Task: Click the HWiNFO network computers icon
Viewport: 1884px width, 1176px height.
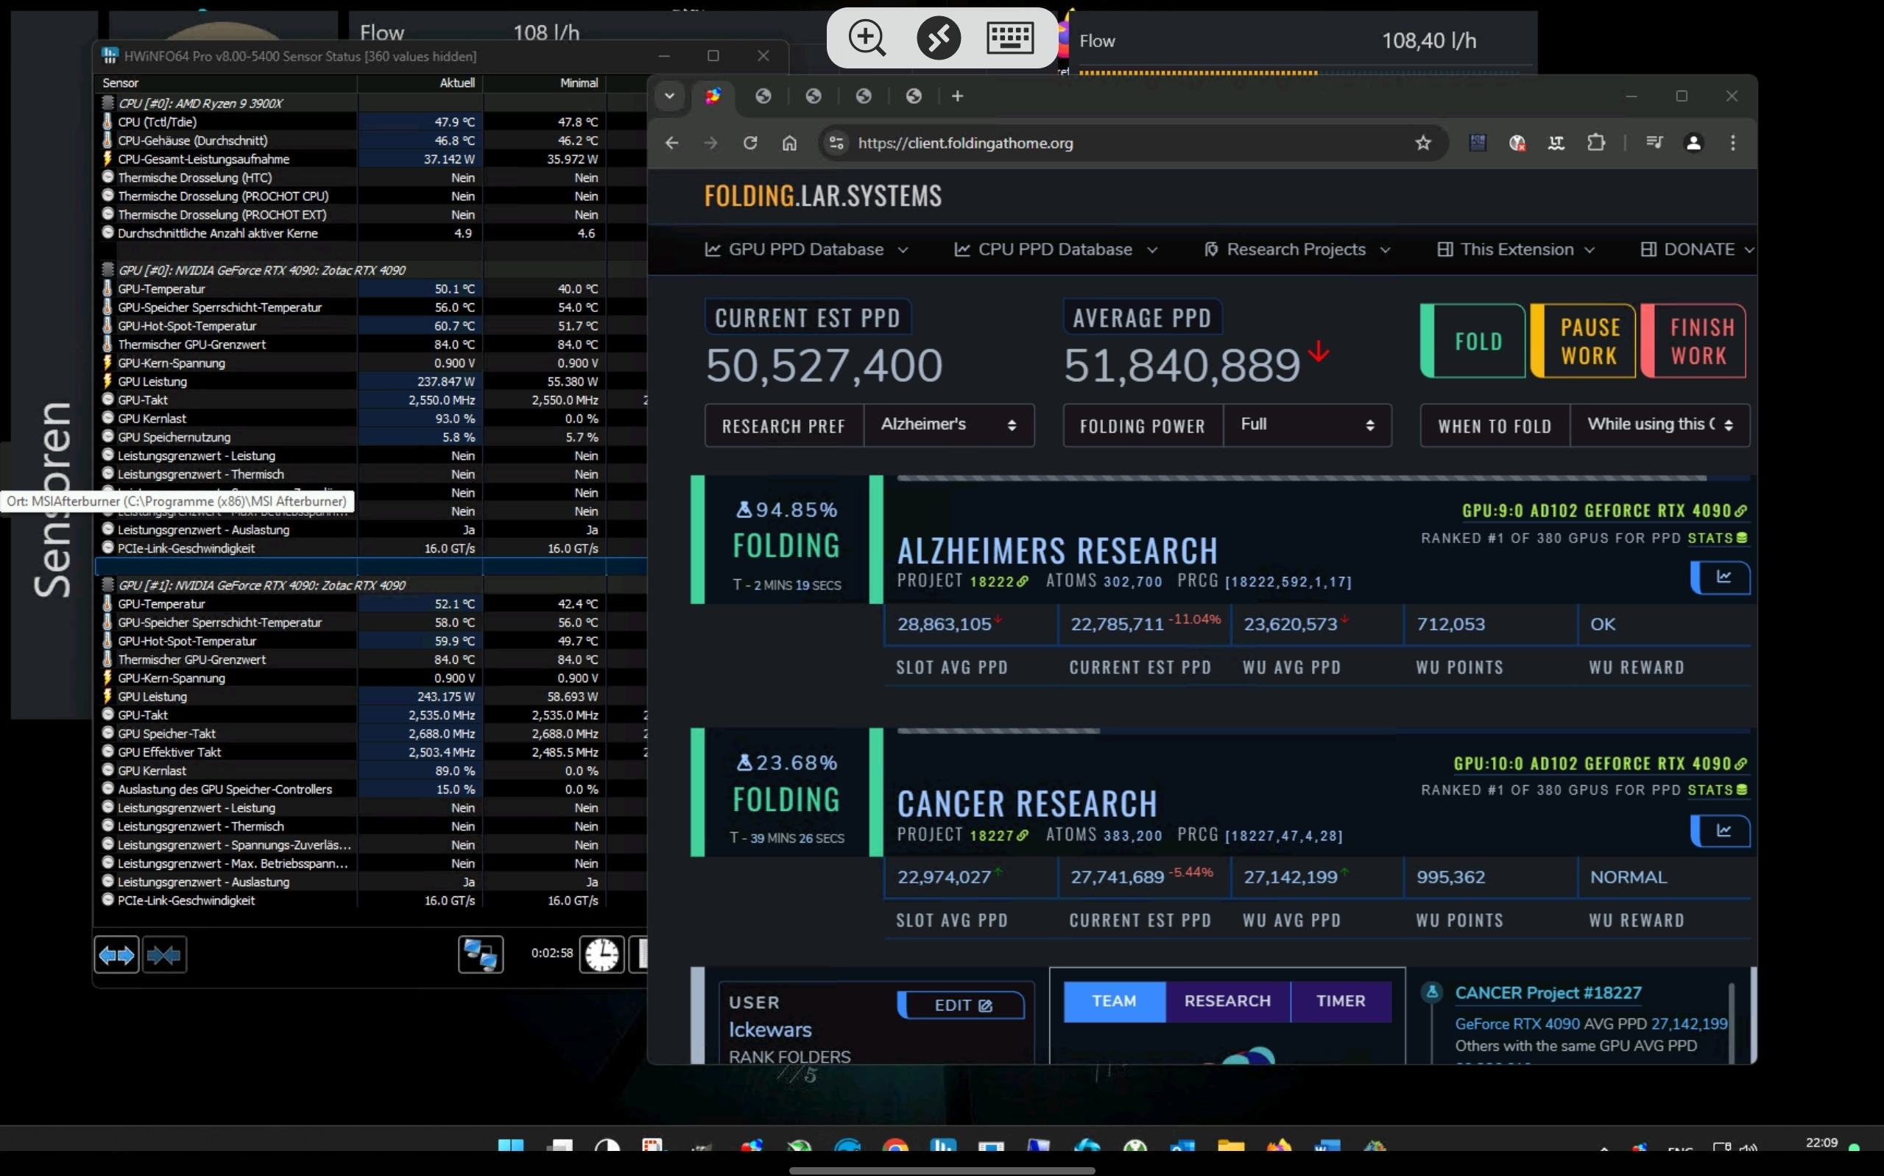Action: coord(481,954)
